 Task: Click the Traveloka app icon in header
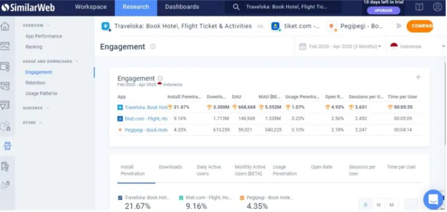[106, 26]
